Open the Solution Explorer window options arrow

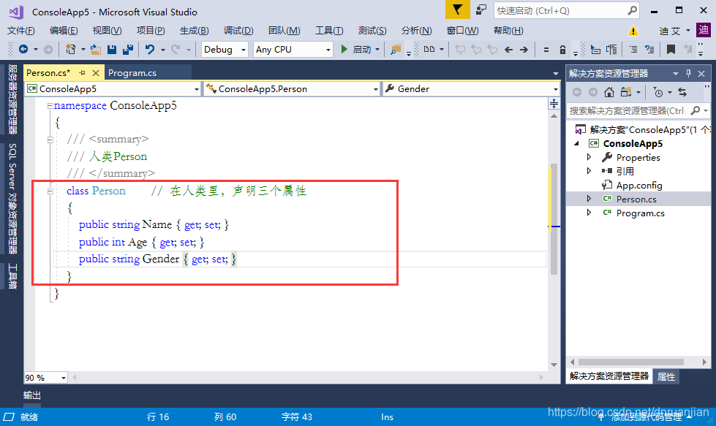click(675, 73)
